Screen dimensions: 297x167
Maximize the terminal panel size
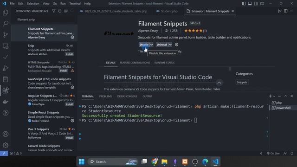(286, 96)
